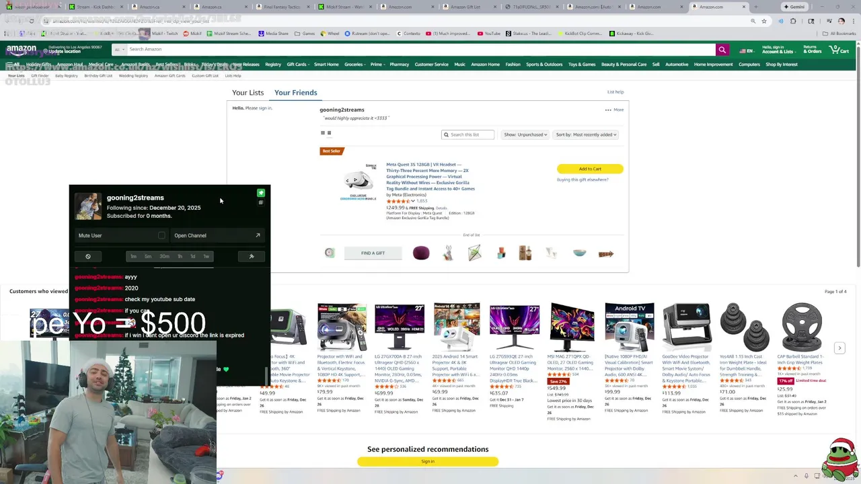The image size is (861, 484).
Task: Open the EN language selector
Action: (x=746, y=50)
